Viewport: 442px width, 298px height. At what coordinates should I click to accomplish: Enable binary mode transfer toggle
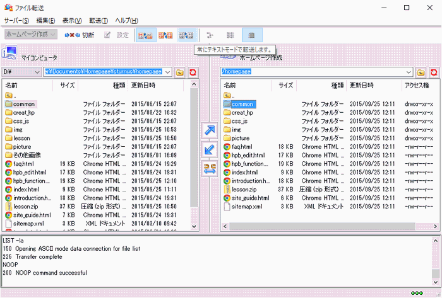pos(165,35)
